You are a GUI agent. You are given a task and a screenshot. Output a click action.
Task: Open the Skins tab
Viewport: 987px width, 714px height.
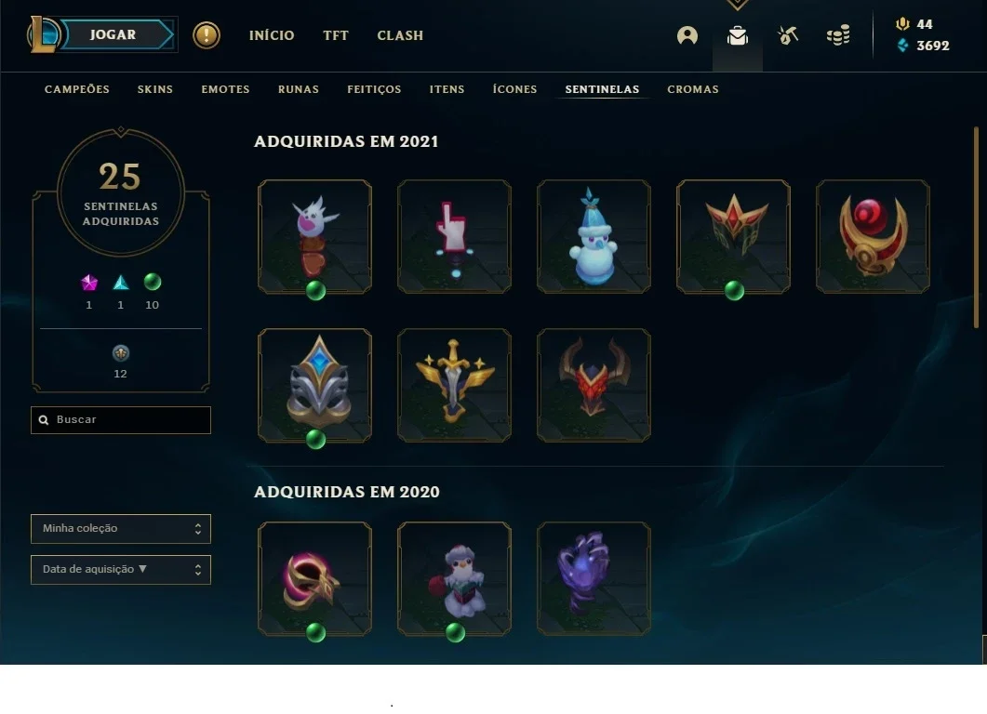(x=154, y=89)
